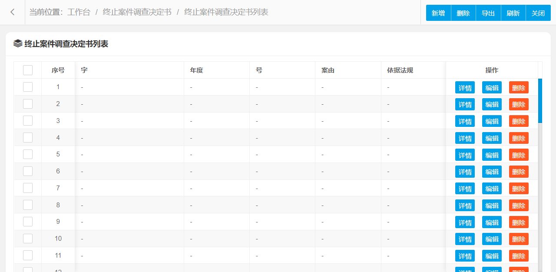The width and height of the screenshot is (556, 272).
Task: Click the 年度 column header
Action: pos(217,70)
